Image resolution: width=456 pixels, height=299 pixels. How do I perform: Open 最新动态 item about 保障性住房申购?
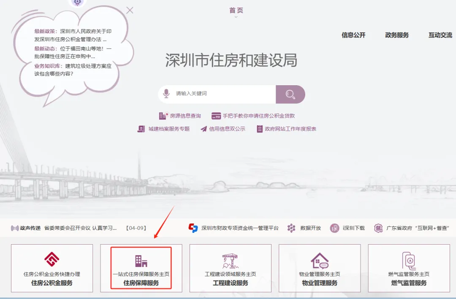(x=73, y=52)
